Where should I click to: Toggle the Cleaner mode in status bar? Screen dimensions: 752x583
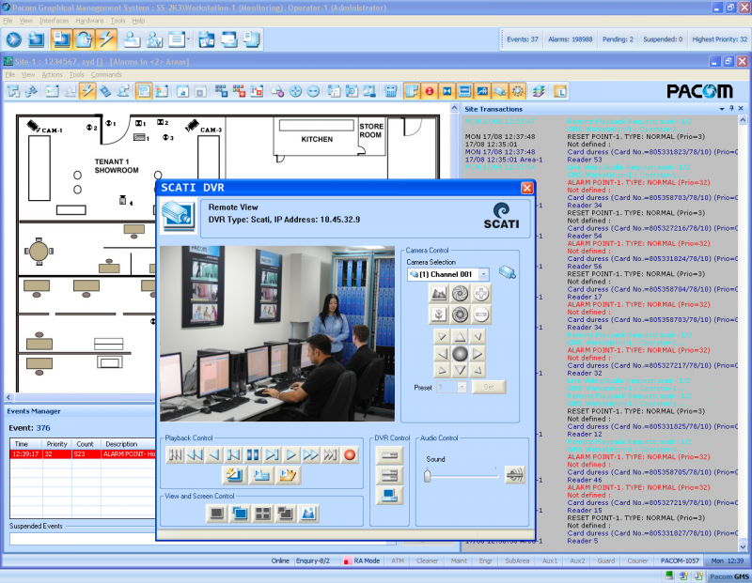tap(427, 560)
